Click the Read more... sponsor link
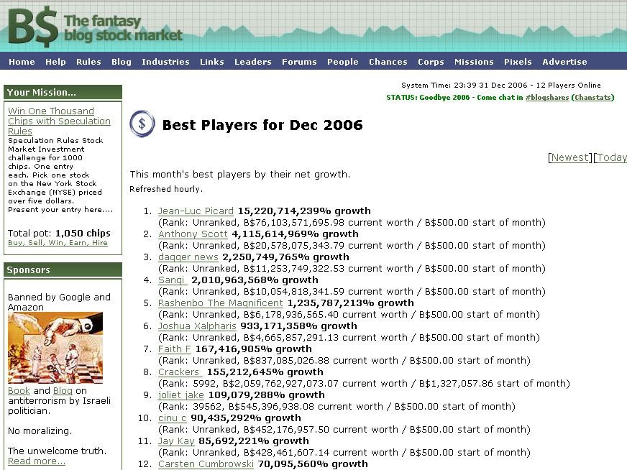The height and width of the screenshot is (470, 627). click(x=37, y=461)
